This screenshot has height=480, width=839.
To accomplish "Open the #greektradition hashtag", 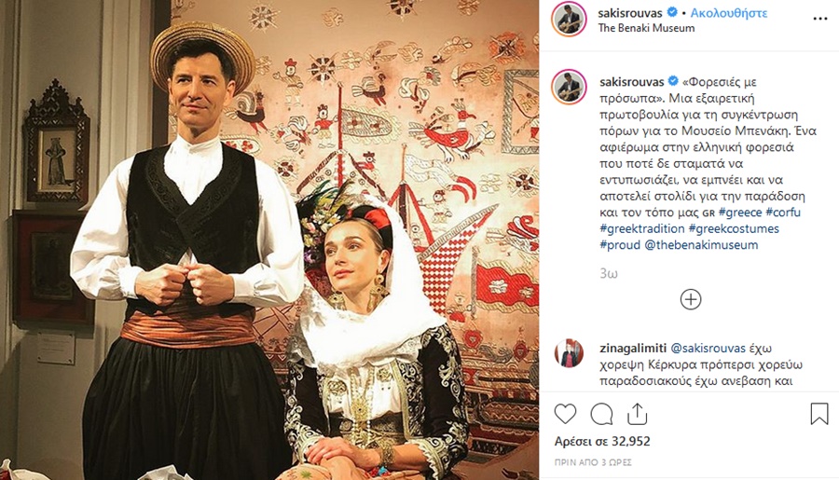I will pos(642,228).
